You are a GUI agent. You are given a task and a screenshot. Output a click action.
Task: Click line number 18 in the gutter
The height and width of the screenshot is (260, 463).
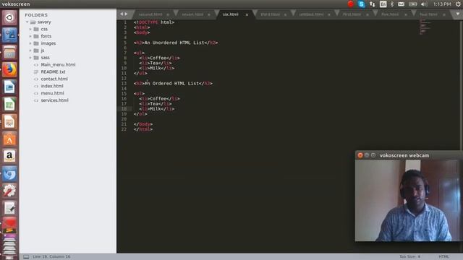pyautogui.click(x=124, y=109)
